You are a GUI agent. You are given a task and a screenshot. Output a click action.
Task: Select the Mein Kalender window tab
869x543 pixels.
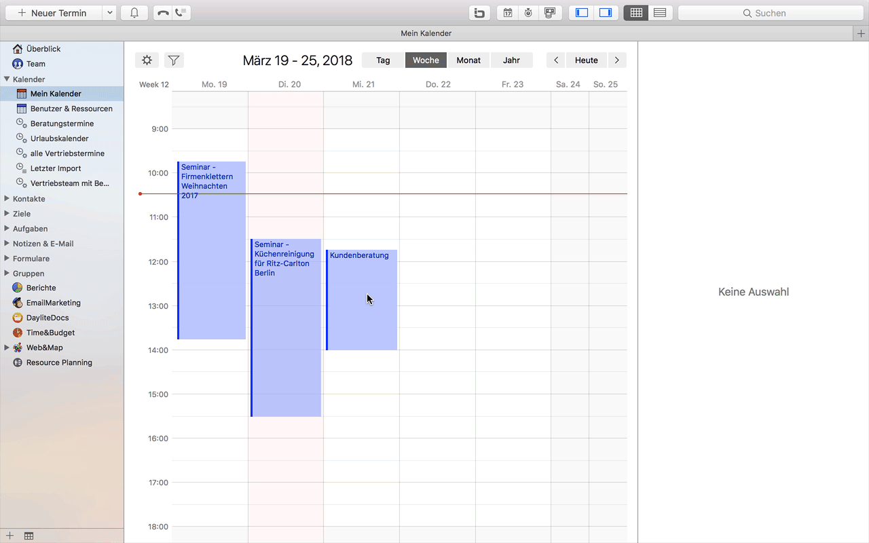click(426, 33)
